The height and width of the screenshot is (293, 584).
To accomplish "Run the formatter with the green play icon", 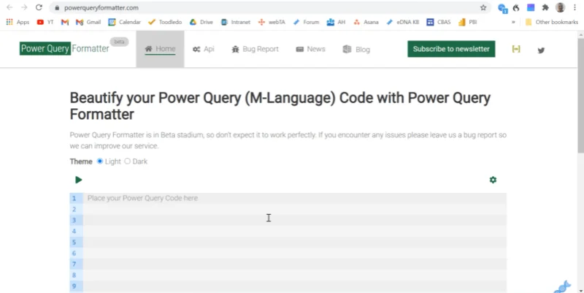I will click(78, 180).
